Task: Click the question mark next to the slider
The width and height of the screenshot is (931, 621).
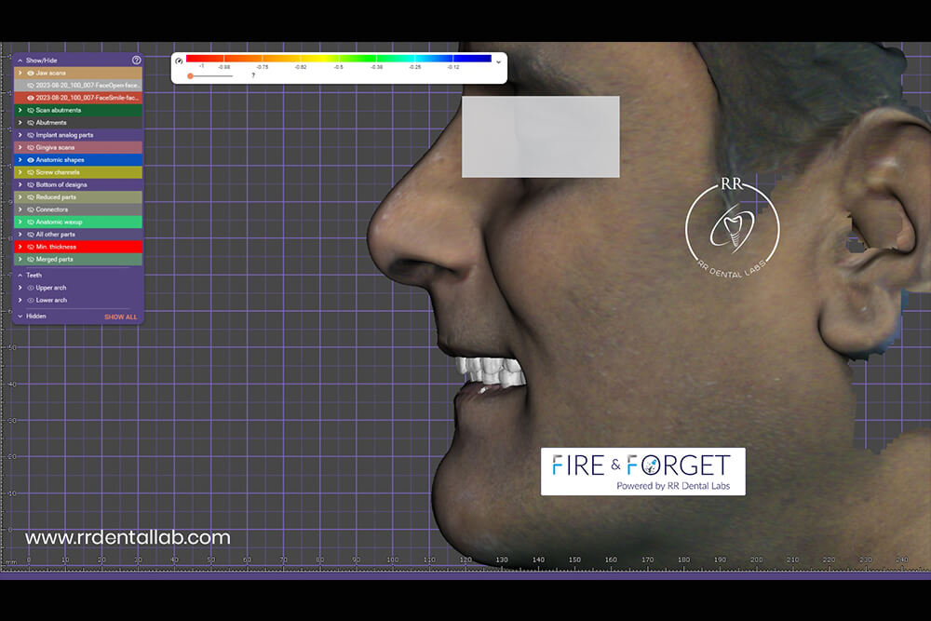Action: [253, 75]
